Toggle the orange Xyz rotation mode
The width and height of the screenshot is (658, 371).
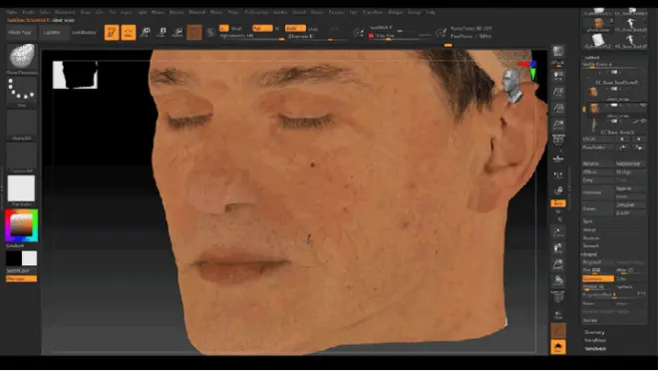(x=558, y=203)
